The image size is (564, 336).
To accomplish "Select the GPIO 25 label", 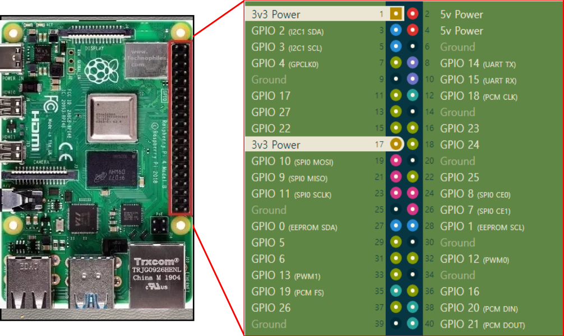I will (x=460, y=177).
